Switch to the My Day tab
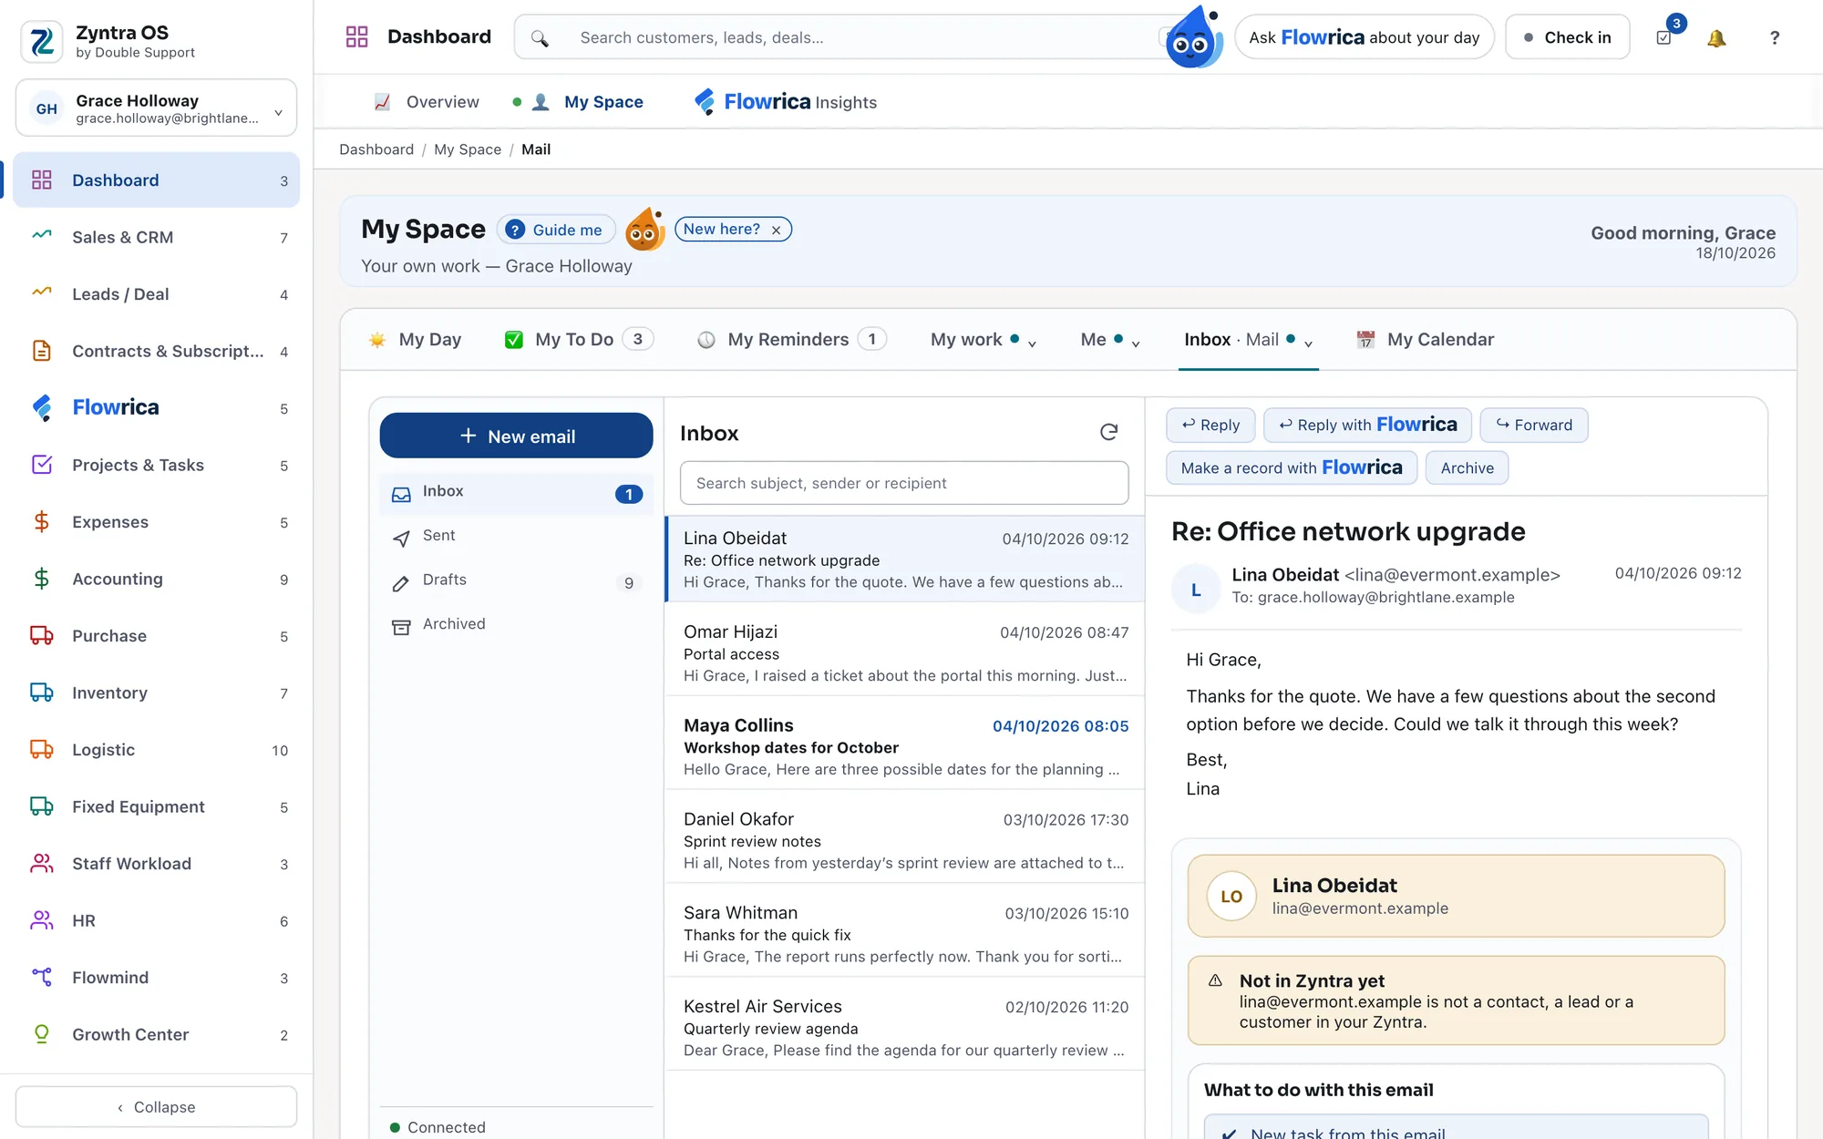1823x1139 pixels. 415,340
